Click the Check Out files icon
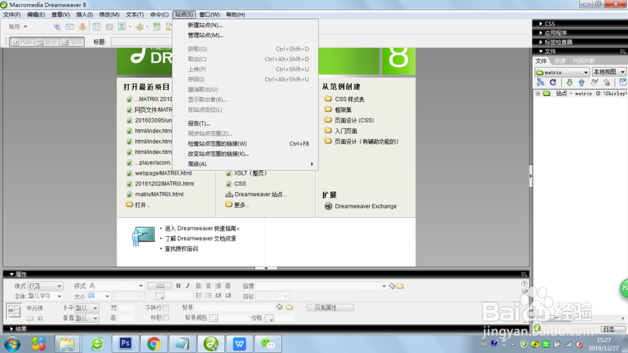628x353 pixels. pyautogui.click(x=594, y=82)
